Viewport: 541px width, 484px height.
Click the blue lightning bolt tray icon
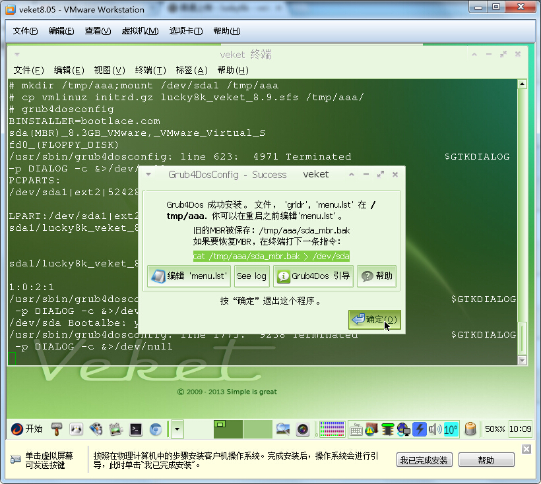pyautogui.click(x=420, y=429)
